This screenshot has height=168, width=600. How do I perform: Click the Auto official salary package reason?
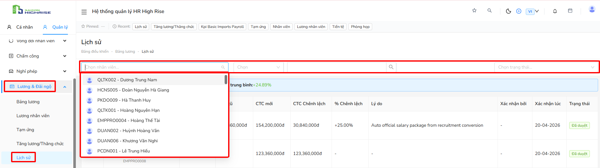click(x=427, y=125)
